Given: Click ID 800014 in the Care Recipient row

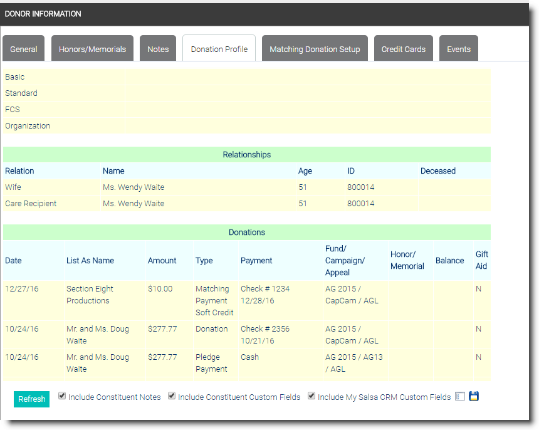Looking at the screenshot, I should tap(360, 204).
